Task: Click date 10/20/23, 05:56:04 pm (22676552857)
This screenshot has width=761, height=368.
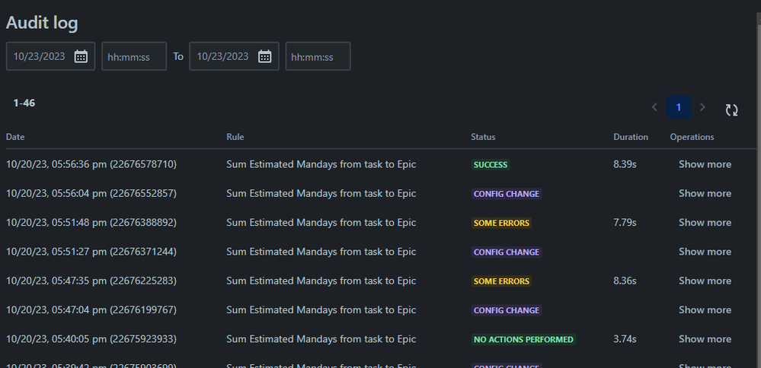Action: click(91, 193)
